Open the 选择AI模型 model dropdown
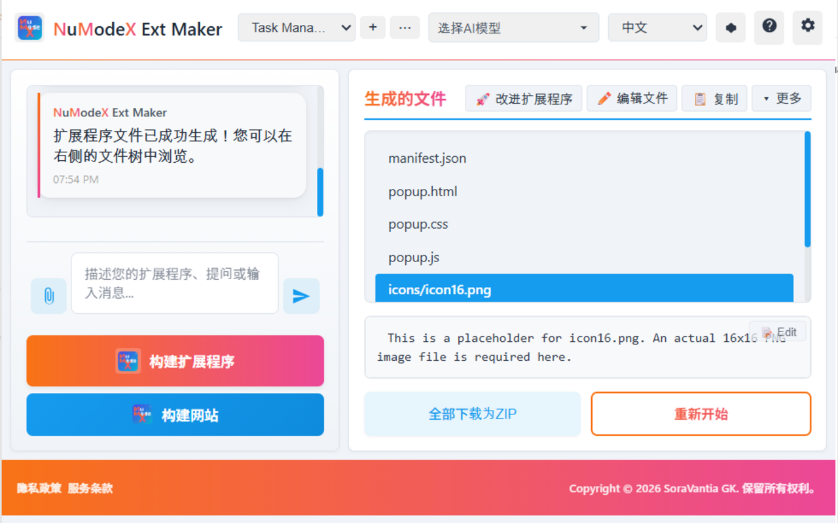Viewport: 838px width, 523px height. pyautogui.click(x=513, y=27)
